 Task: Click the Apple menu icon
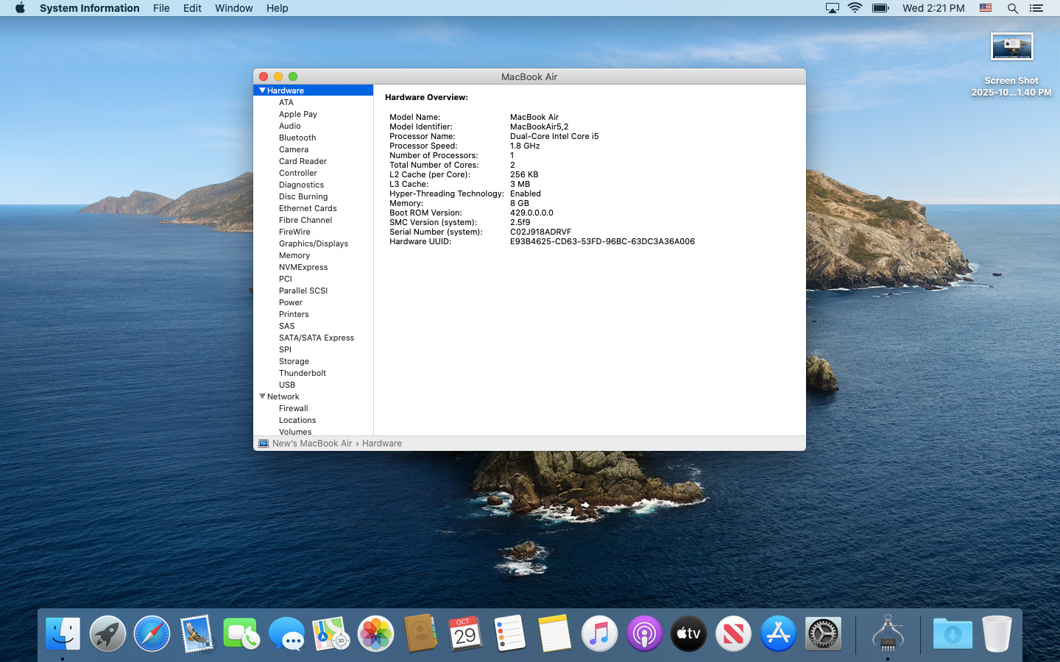coord(20,8)
